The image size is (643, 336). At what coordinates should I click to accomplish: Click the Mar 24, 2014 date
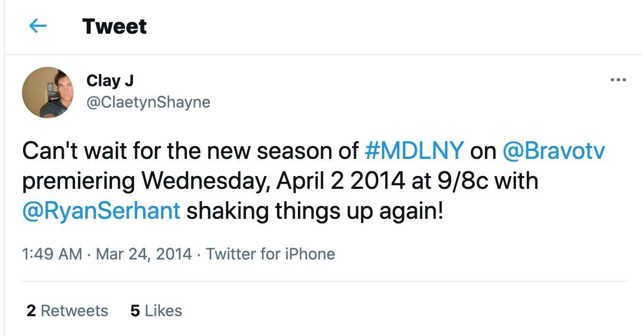[144, 254]
